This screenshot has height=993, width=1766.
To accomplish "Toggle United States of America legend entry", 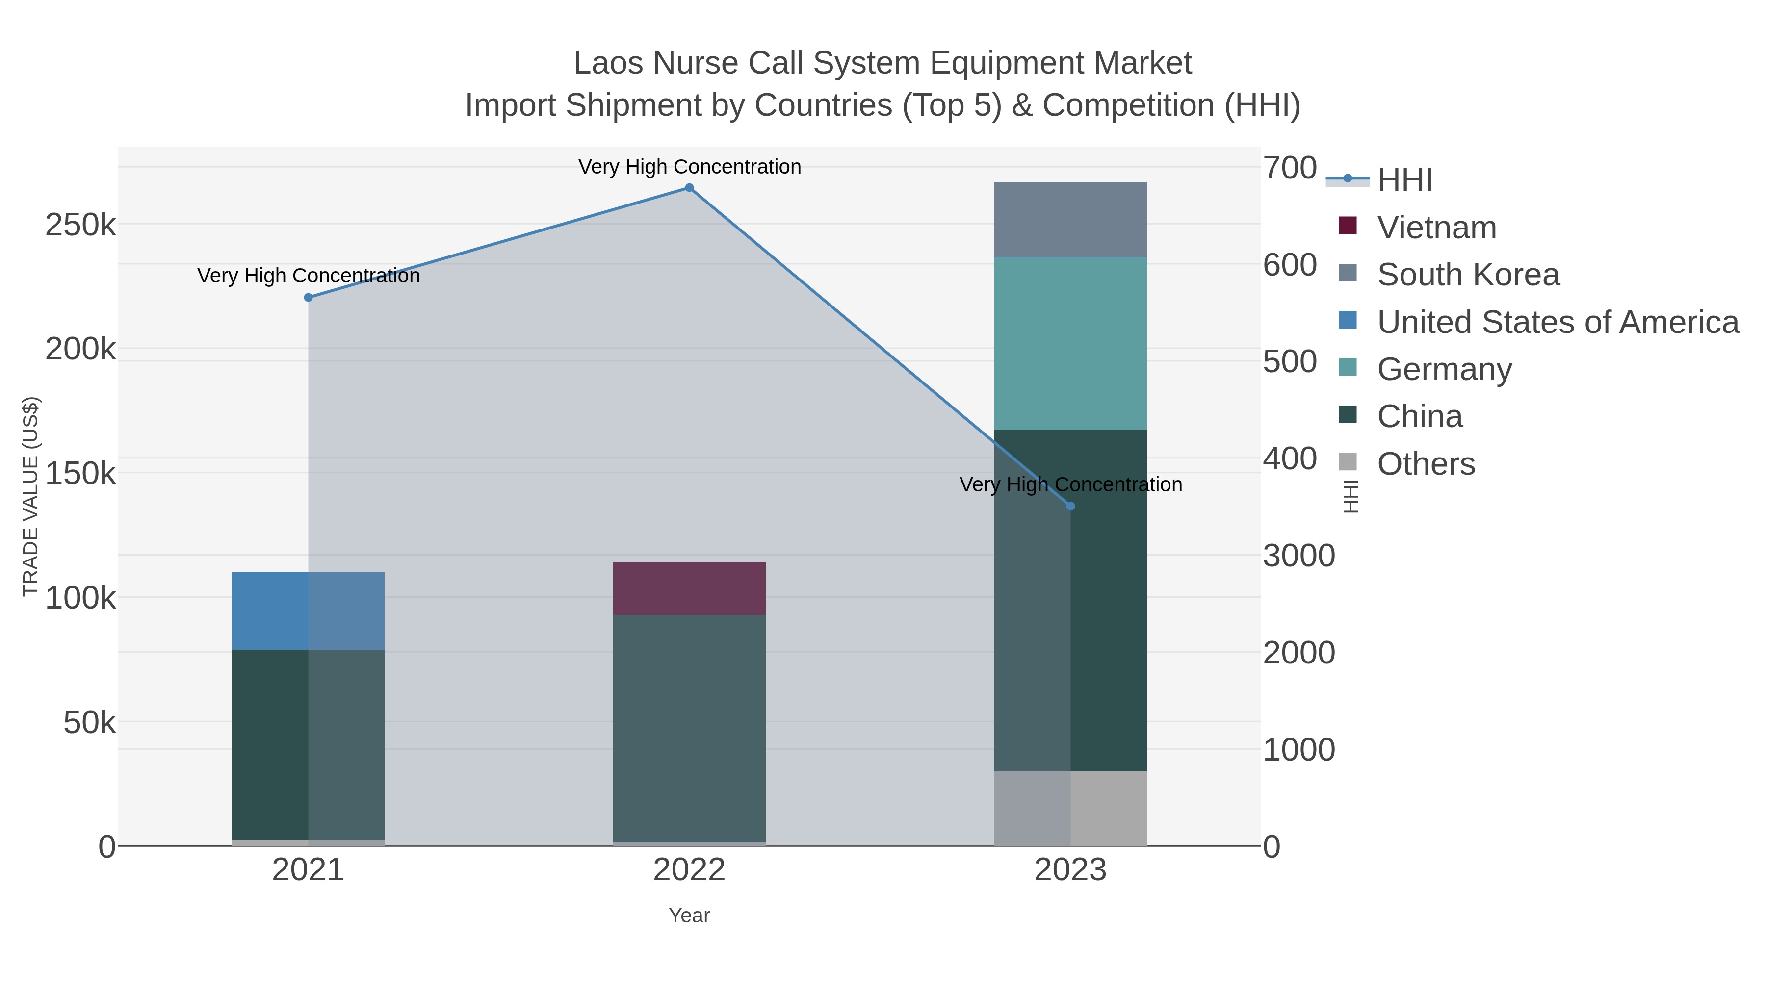I will point(1538,322).
